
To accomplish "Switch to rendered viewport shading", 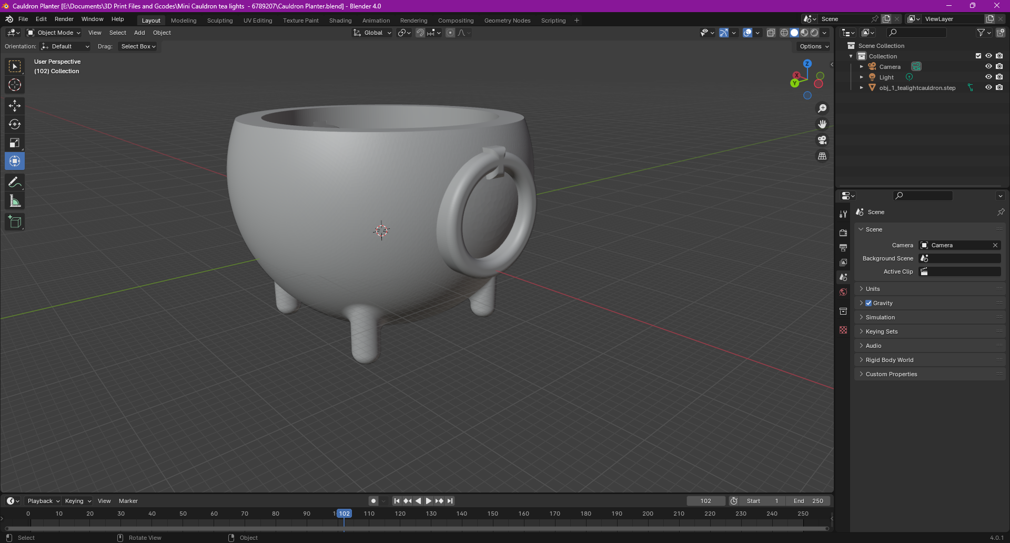I will tap(814, 33).
